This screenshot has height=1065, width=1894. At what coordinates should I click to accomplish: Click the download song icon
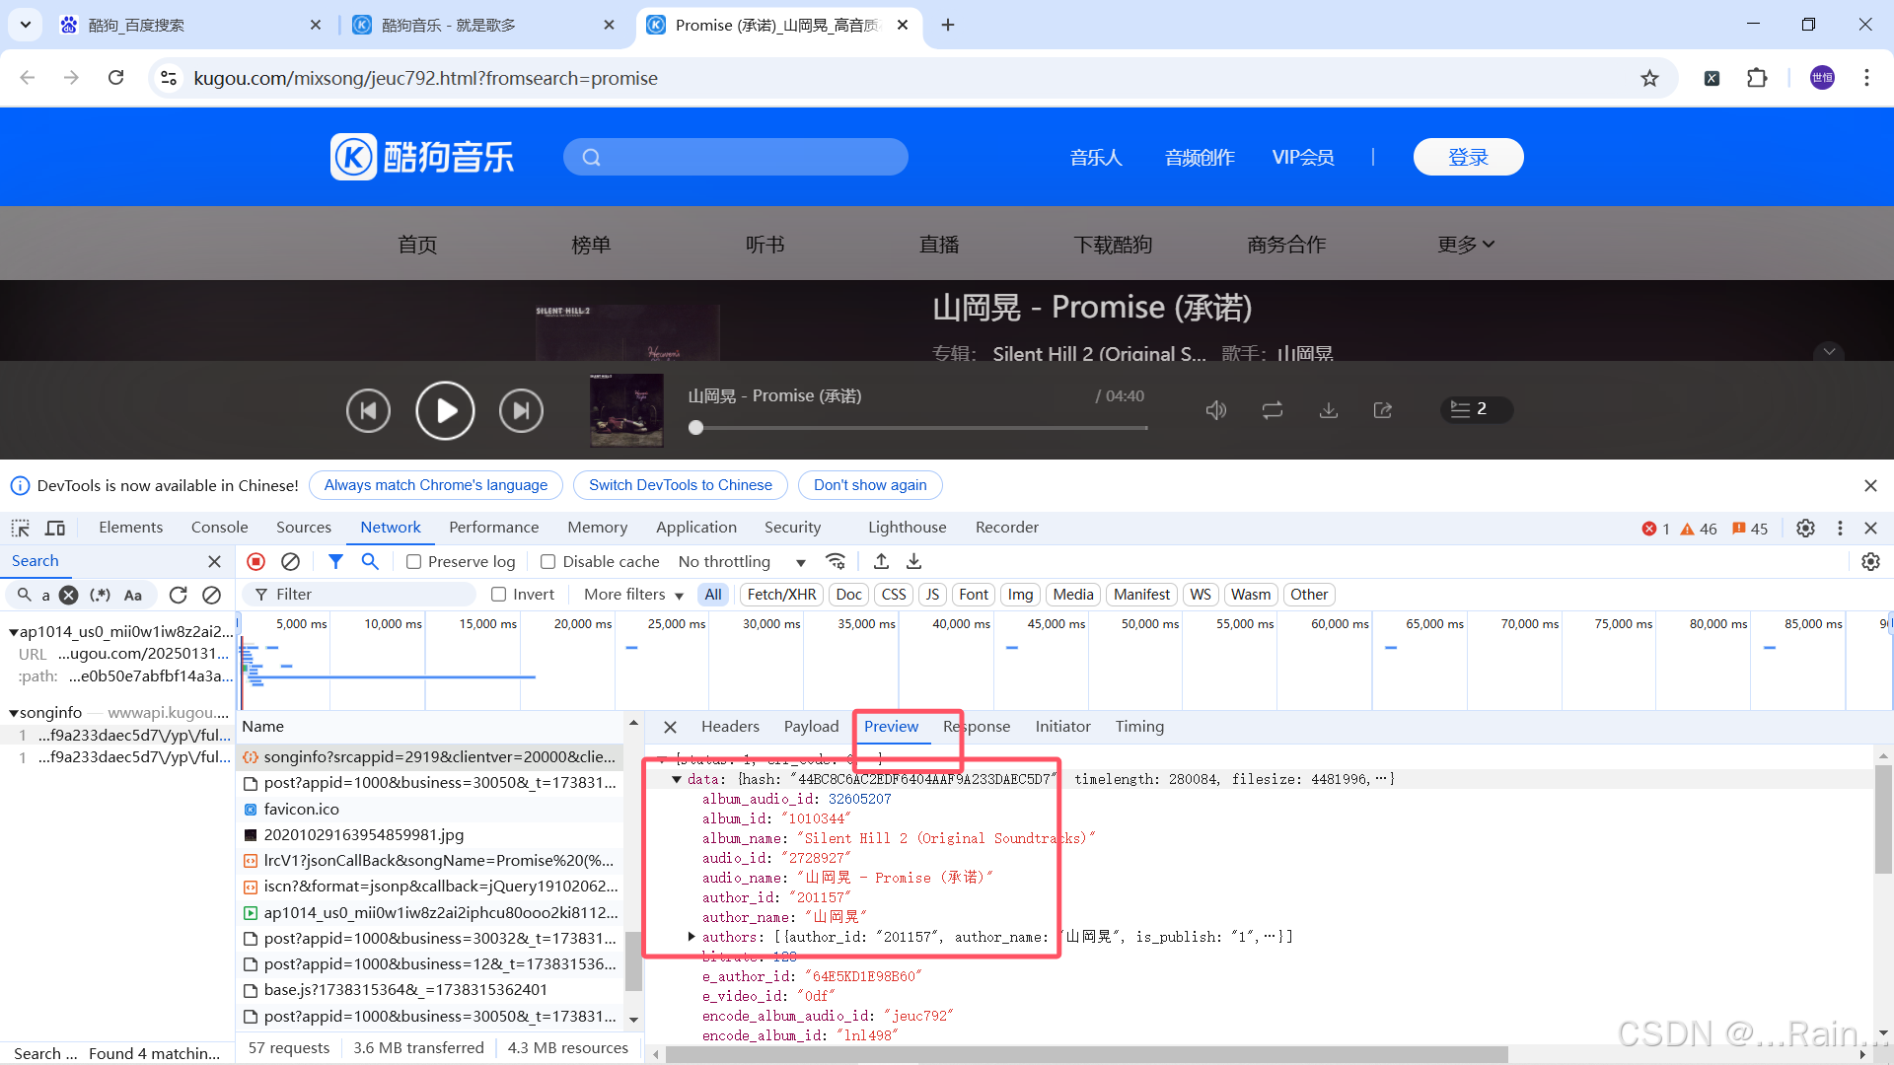click(1329, 410)
